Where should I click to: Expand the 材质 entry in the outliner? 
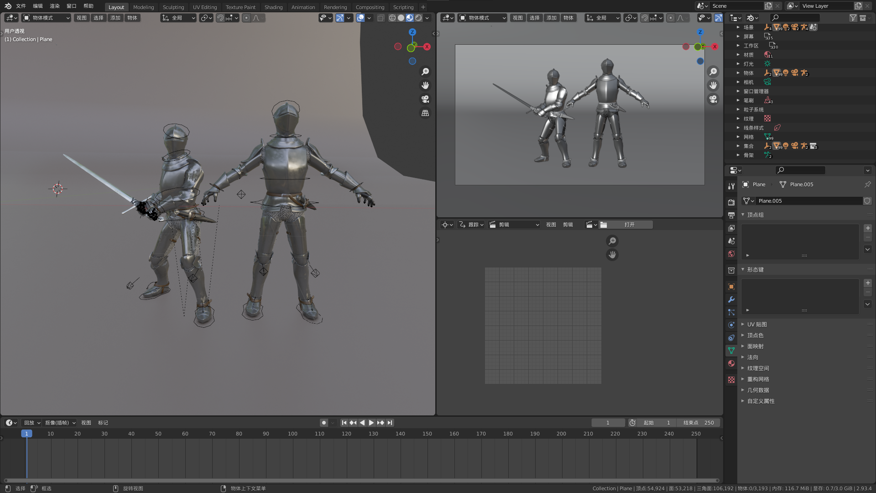coord(738,55)
